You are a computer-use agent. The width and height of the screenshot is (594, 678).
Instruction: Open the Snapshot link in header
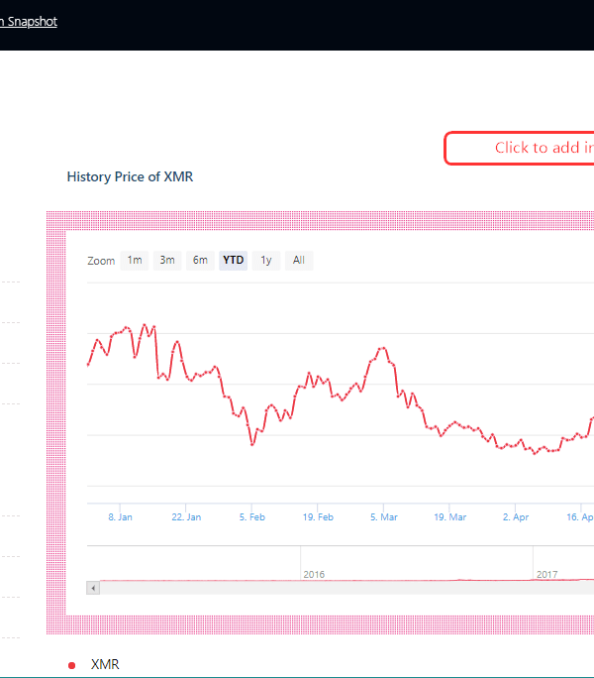pos(28,21)
